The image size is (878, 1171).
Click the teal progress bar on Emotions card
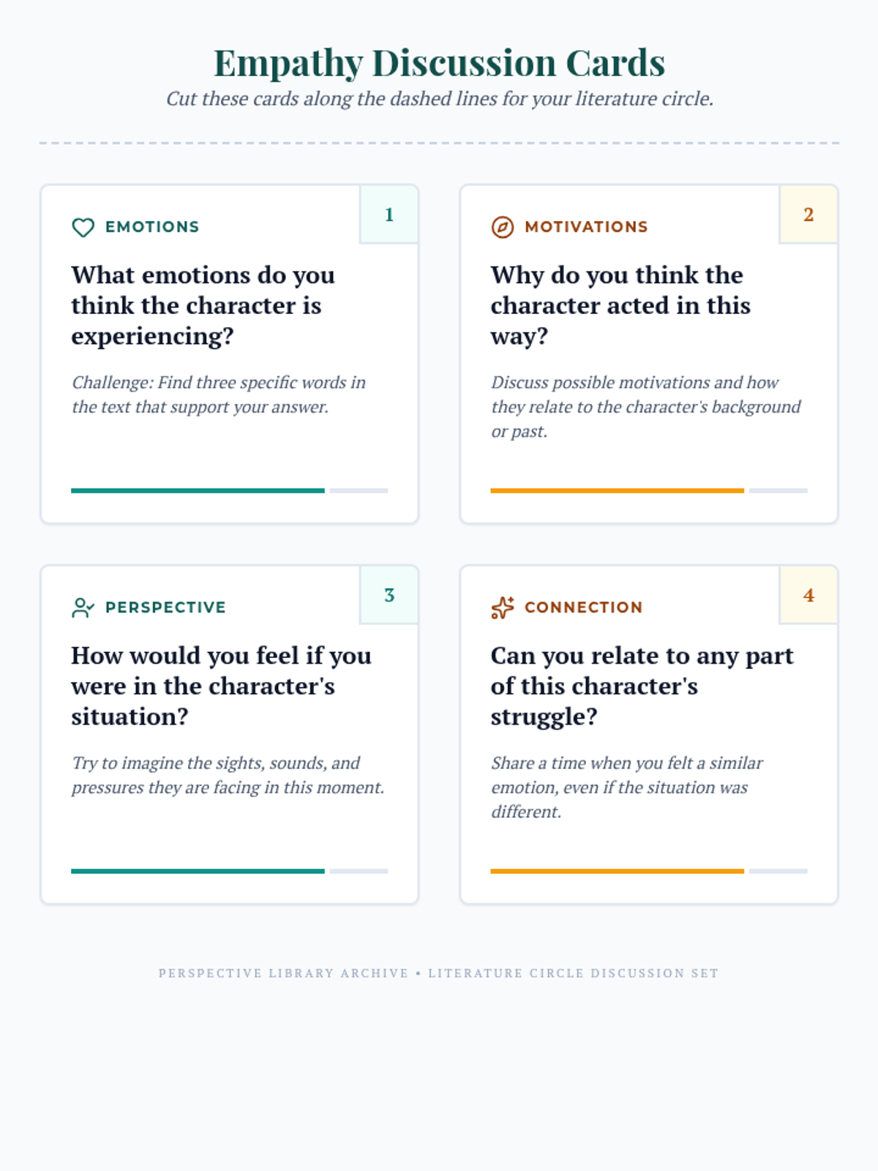[198, 490]
